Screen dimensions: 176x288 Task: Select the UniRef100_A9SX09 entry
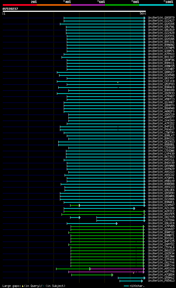161,269
